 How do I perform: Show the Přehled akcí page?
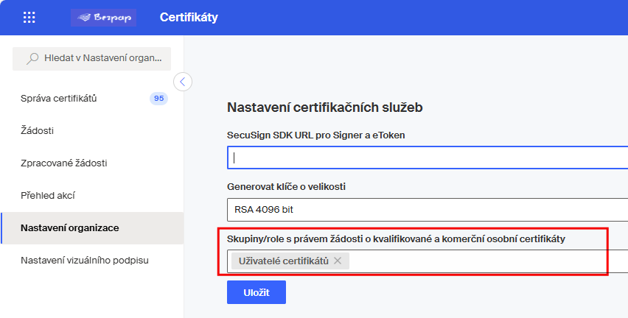(x=49, y=196)
